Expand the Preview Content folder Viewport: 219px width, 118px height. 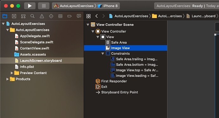(12, 73)
